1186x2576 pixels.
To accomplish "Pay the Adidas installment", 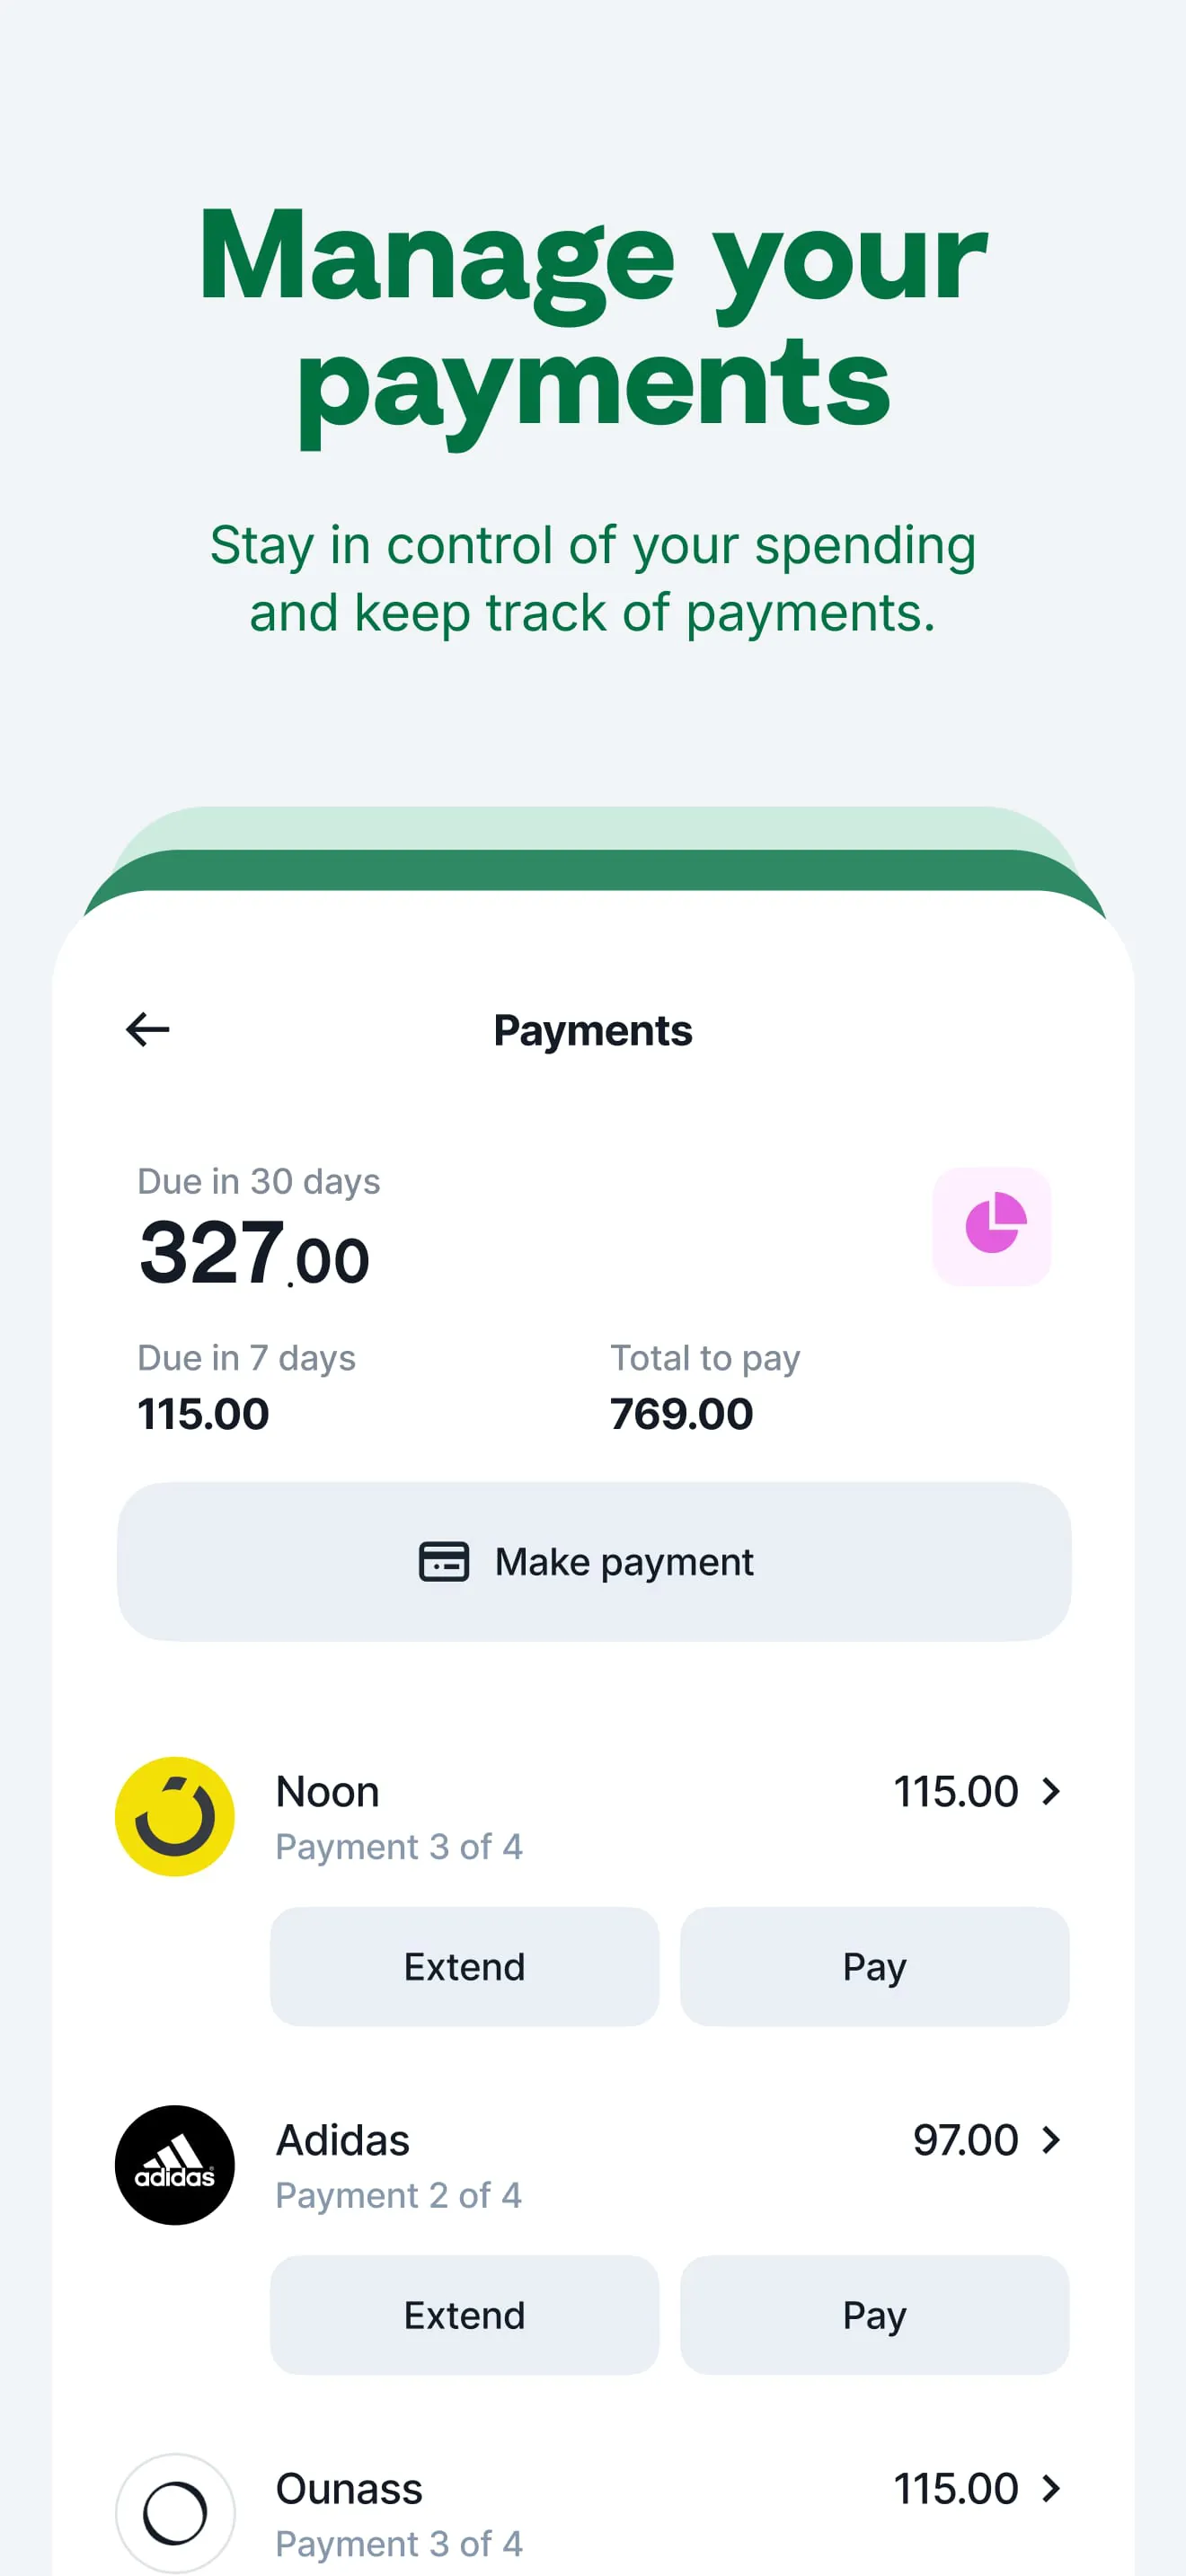I will tap(874, 2314).
